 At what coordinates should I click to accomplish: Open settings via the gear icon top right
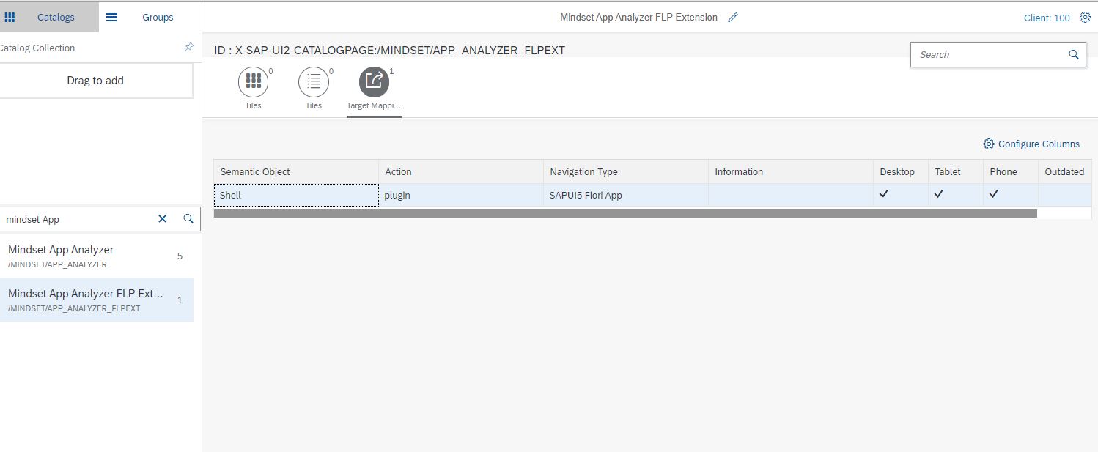1086,17
